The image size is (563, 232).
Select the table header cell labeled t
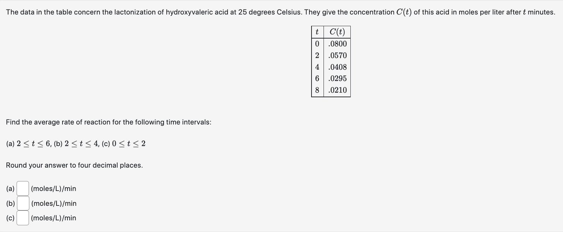(x=317, y=31)
